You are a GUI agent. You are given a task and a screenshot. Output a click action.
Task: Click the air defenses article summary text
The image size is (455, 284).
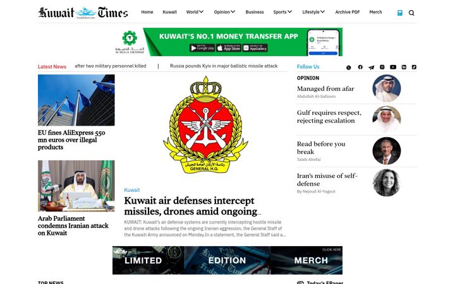click(x=205, y=228)
